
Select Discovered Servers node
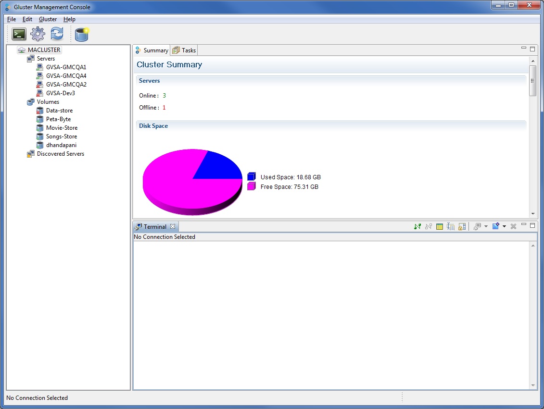point(60,154)
